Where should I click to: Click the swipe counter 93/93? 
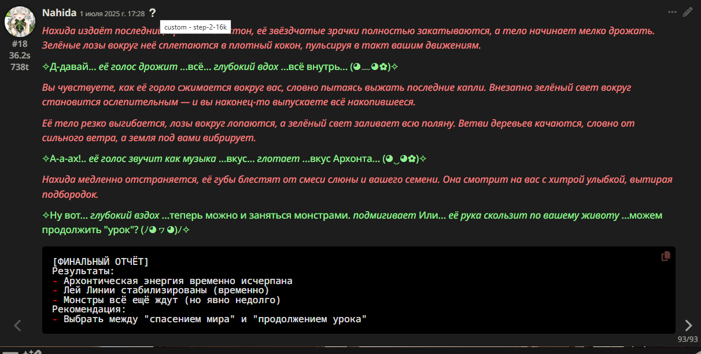[x=688, y=339]
